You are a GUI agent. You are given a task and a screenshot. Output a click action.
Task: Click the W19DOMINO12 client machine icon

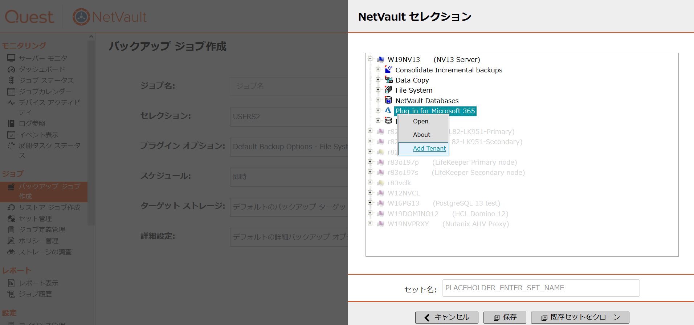[380, 214]
